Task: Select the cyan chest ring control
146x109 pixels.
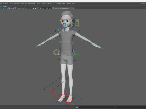Action: [66, 42]
